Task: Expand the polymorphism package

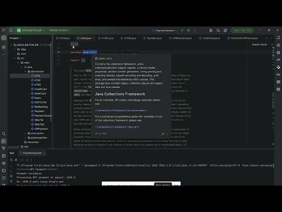Action: pyautogui.click(x=25, y=138)
